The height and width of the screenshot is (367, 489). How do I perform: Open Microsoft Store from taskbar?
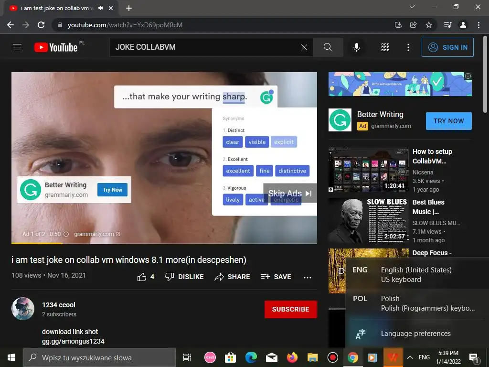[x=230, y=357]
